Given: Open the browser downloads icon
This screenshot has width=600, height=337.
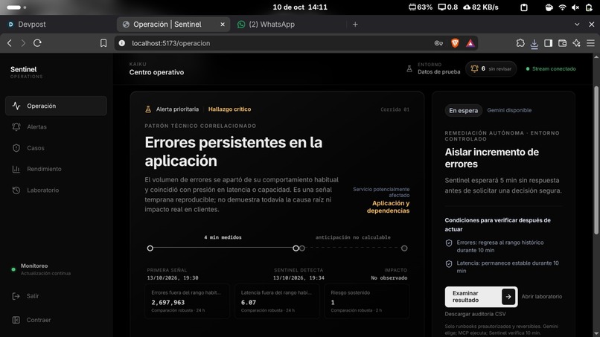Looking at the screenshot, I should pos(534,44).
